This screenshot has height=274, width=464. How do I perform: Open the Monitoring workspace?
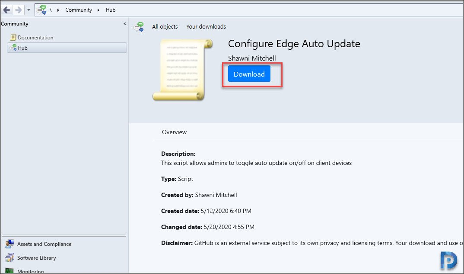pos(31,271)
